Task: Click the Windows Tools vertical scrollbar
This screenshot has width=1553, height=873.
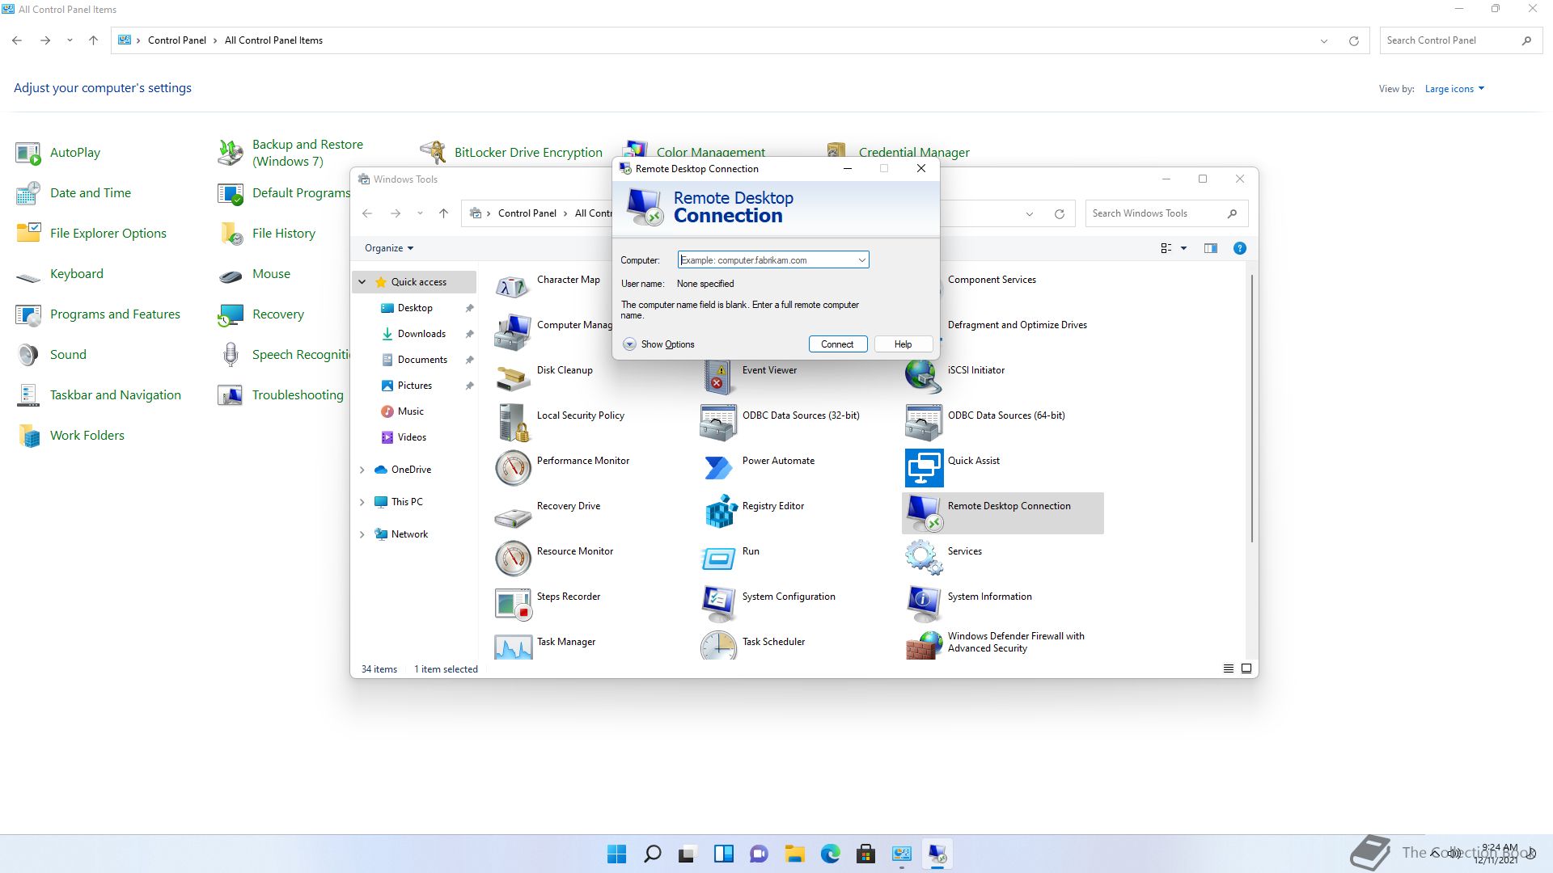Action: coord(1252,408)
